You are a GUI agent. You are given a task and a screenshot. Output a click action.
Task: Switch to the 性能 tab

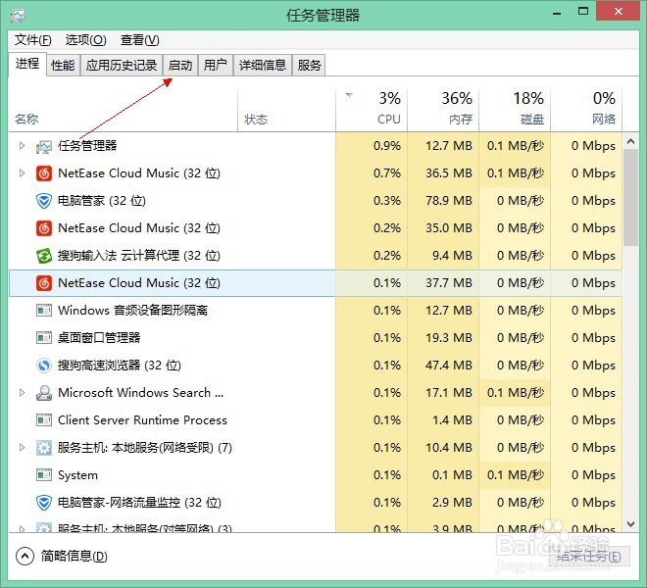click(x=63, y=66)
